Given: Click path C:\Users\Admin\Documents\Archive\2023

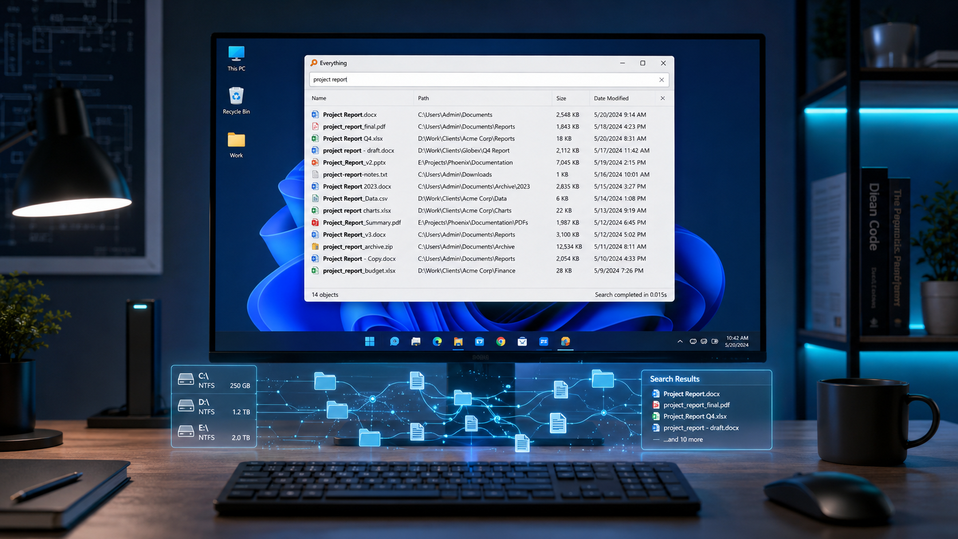Looking at the screenshot, I should 474,187.
